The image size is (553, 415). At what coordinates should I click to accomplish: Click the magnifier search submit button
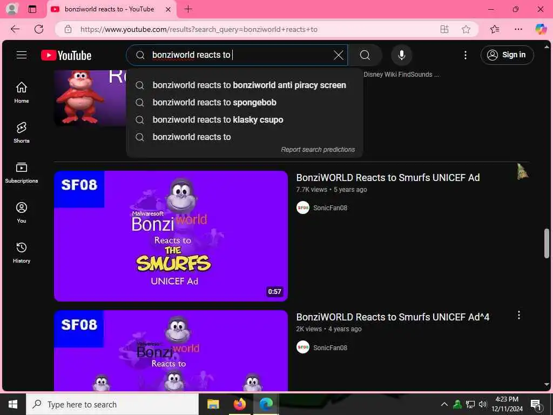(365, 55)
